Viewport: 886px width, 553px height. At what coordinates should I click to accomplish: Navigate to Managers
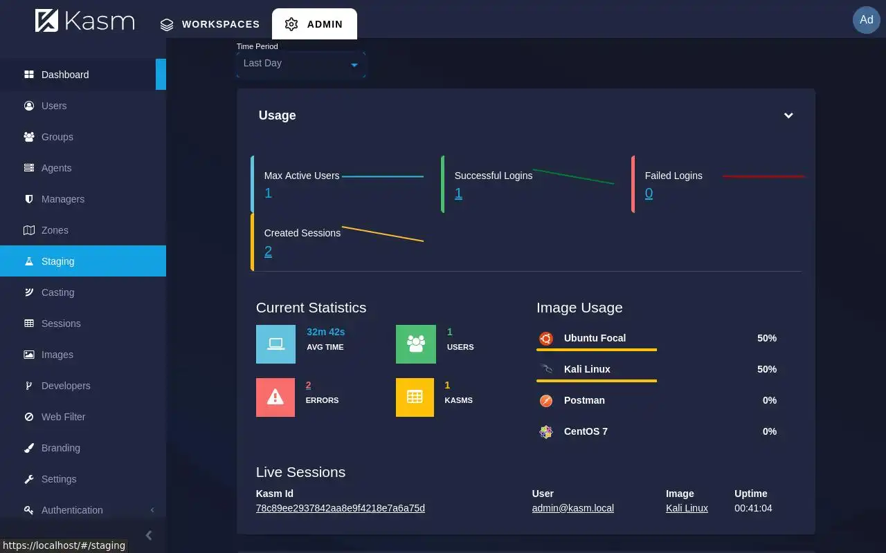83,199
